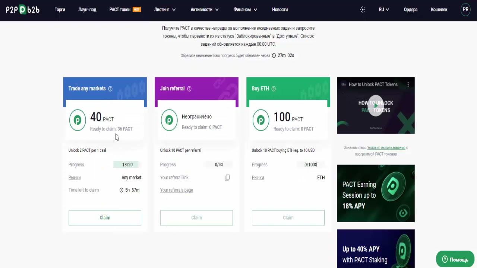Screen dimensions: 477x268
Task: Expand the Активности dropdown
Action: [205, 10]
